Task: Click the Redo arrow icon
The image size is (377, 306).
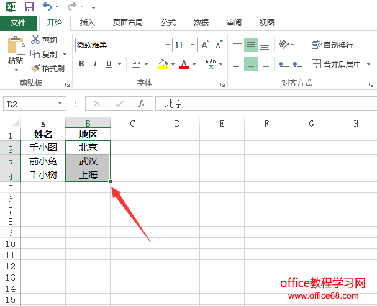Action: pyautogui.click(x=71, y=6)
